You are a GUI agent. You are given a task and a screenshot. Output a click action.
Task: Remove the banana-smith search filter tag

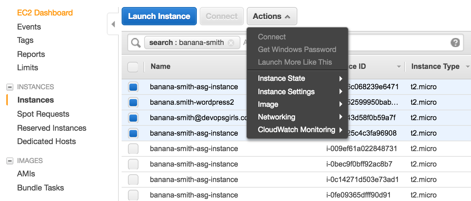pos(231,43)
